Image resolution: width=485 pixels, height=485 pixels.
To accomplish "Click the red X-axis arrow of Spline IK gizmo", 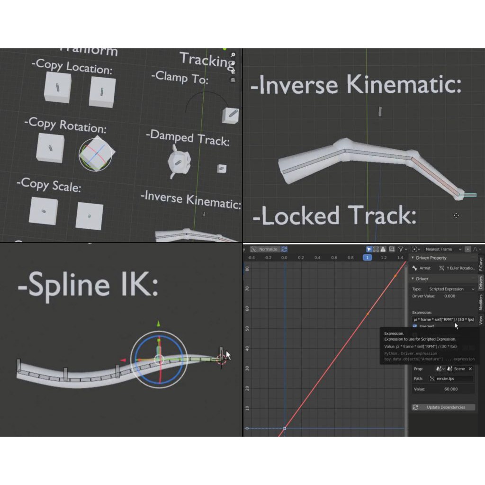I will pyautogui.click(x=123, y=360).
